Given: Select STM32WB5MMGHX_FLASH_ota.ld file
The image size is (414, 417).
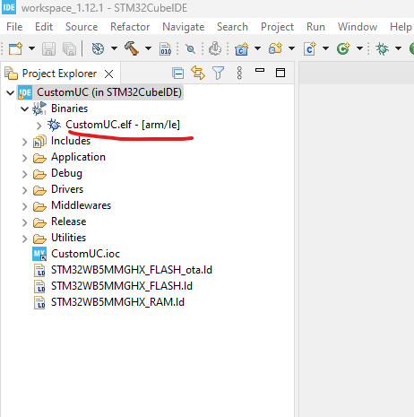Looking at the screenshot, I should [x=132, y=270].
